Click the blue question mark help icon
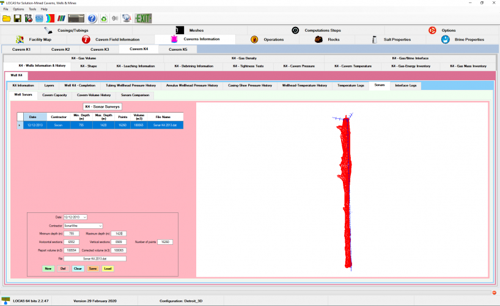Screen dimensions: 500x306 click(x=92, y=18)
